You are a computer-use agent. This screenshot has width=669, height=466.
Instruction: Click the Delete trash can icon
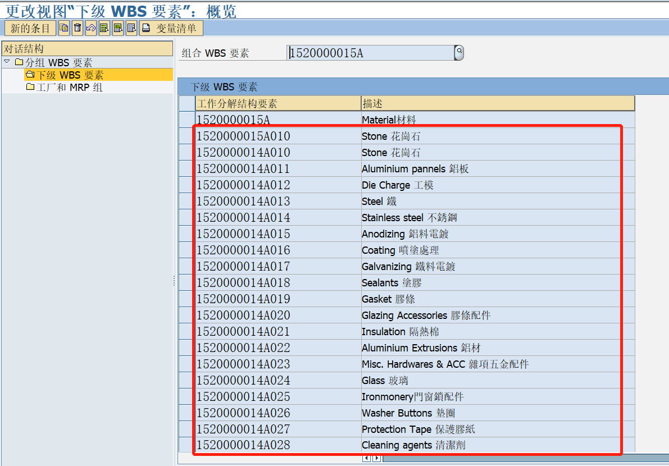point(78,29)
